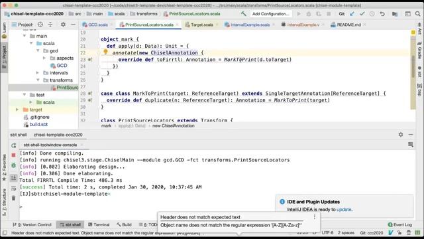
Task: Click the locate-in-project target icon
Action: point(40,25)
